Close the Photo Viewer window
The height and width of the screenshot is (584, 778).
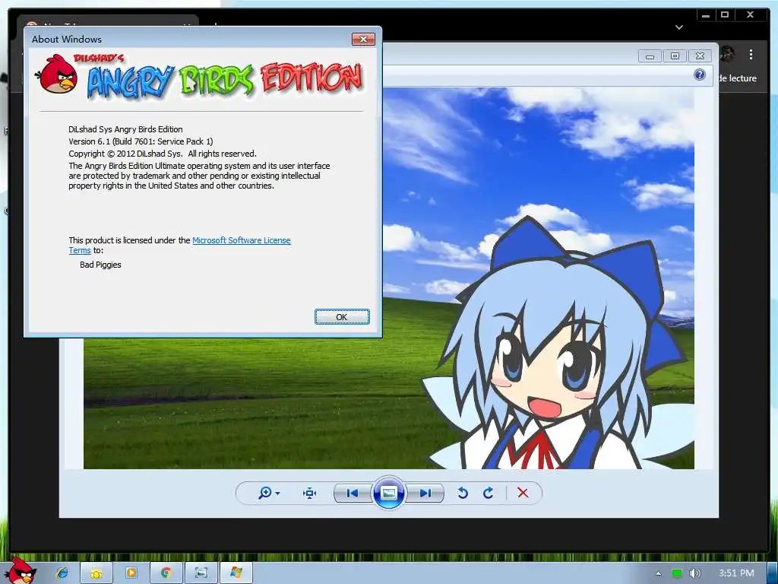[x=700, y=56]
